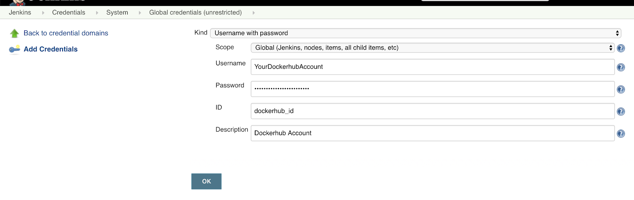Expand the arrow after Global credentials breadcrumb
Image resolution: width=634 pixels, height=200 pixels.
pyautogui.click(x=254, y=13)
